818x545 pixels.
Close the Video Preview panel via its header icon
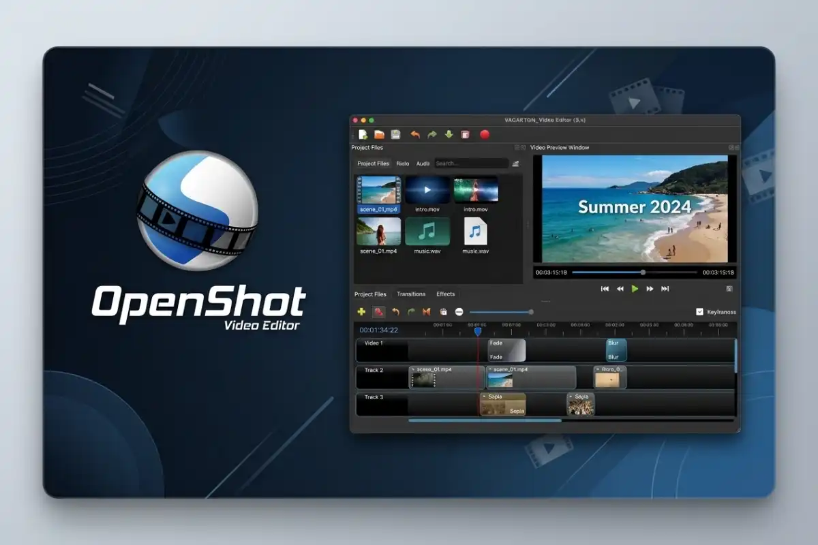tap(737, 147)
